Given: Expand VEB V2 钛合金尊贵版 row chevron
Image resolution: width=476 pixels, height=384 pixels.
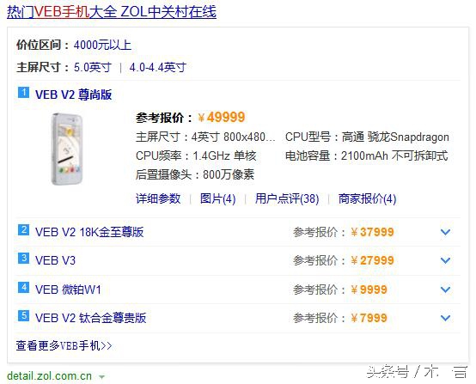Looking at the screenshot, I should (x=445, y=318).
